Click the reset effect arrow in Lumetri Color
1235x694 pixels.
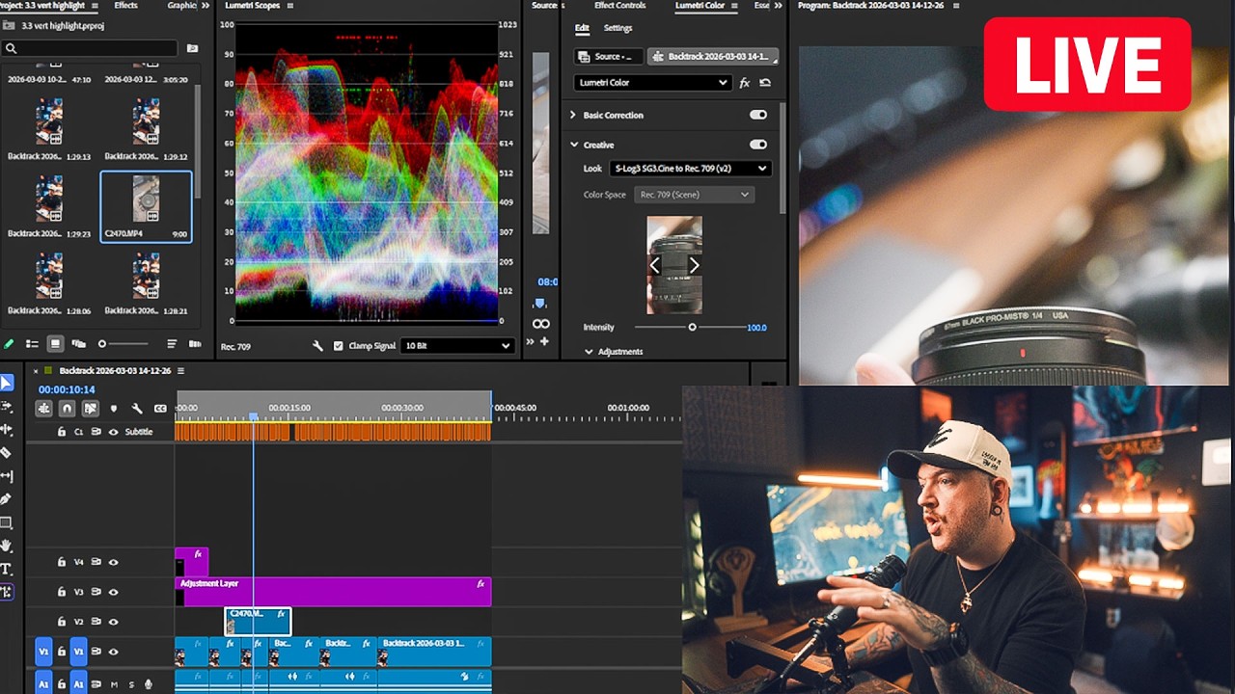click(765, 83)
